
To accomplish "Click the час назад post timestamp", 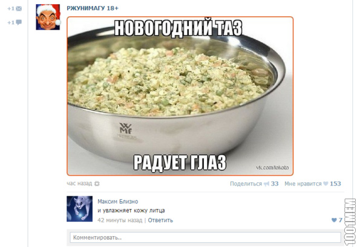I will [x=79, y=184].
